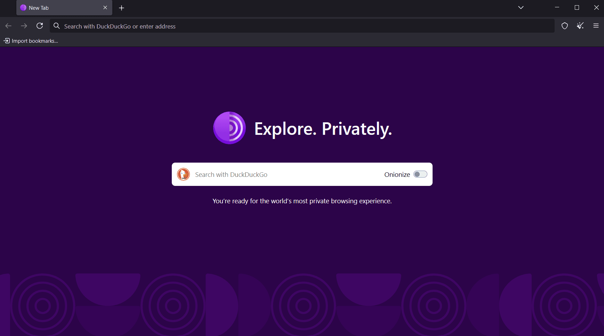604x336 pixels.
Task: Reload the current page
Action: coord(40,26)
